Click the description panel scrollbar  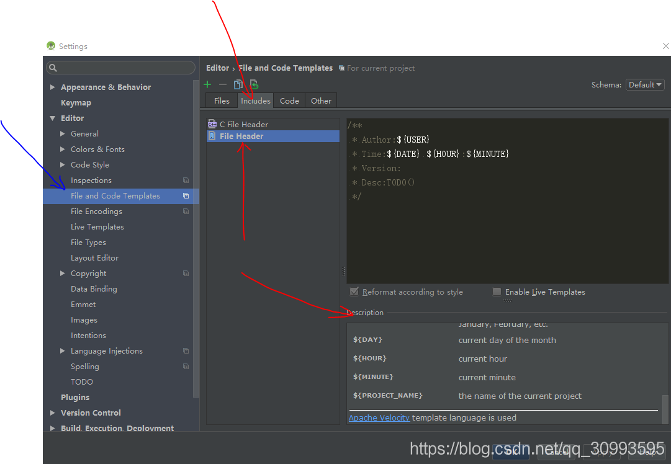(x=665, y=409)
